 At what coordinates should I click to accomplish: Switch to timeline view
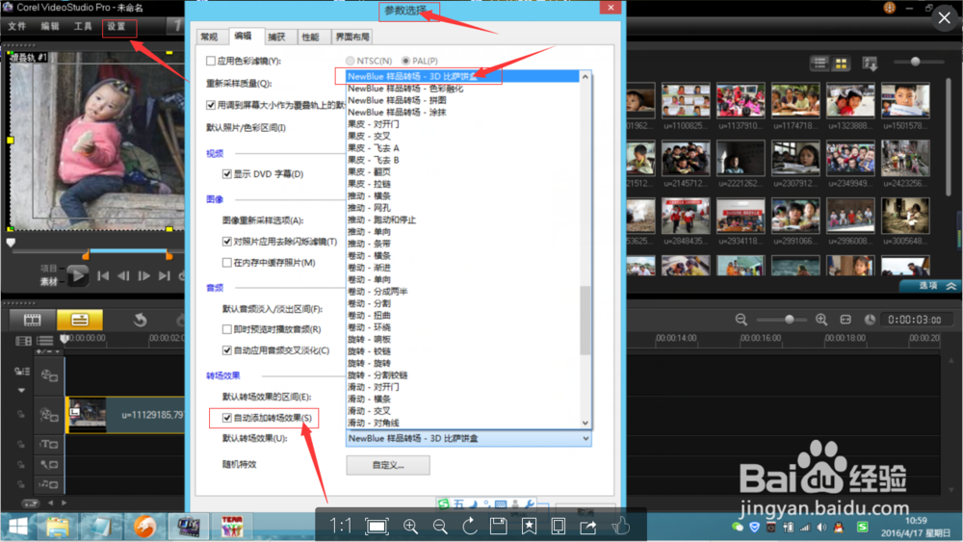[x=80, y=320]
